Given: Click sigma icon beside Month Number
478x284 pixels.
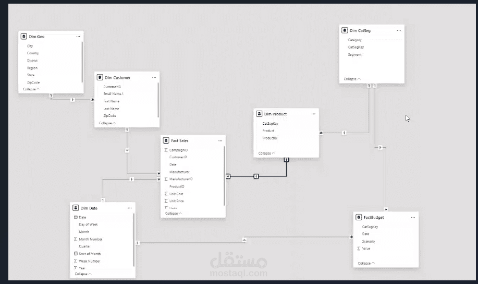Looking at the screenshot, I should [x=76, y=239].
